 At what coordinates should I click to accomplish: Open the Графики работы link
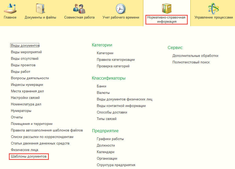(x=110, y=139)
